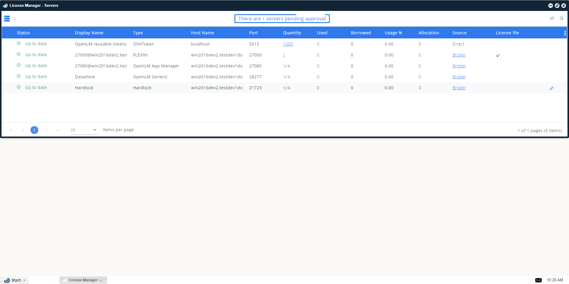Click the mail envelope icon in system tray

coord(538,280)
